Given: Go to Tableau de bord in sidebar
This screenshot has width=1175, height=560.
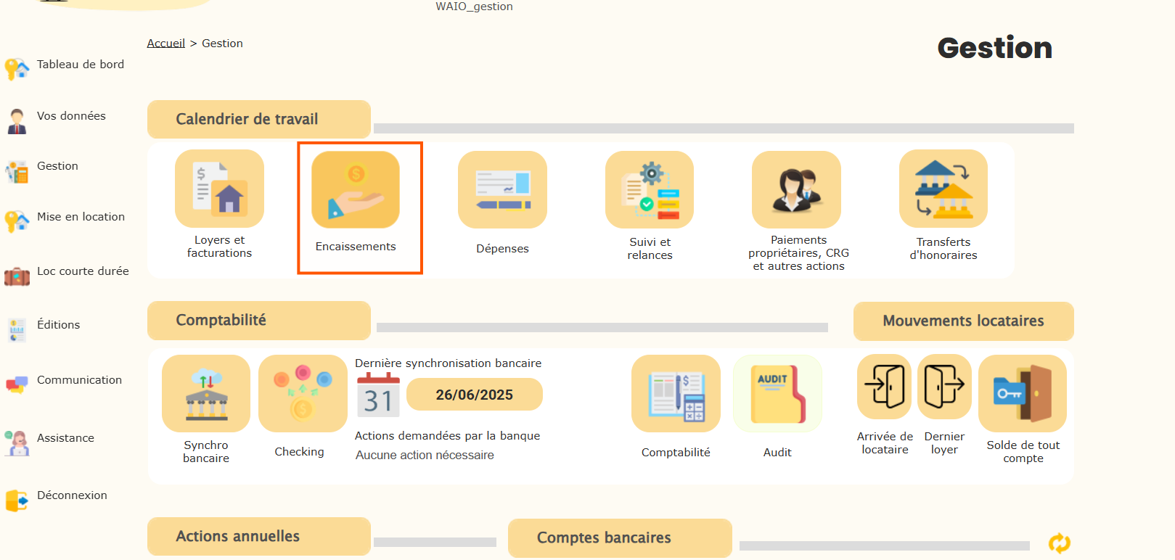Looking at the screenshot, I should [80, 65].
